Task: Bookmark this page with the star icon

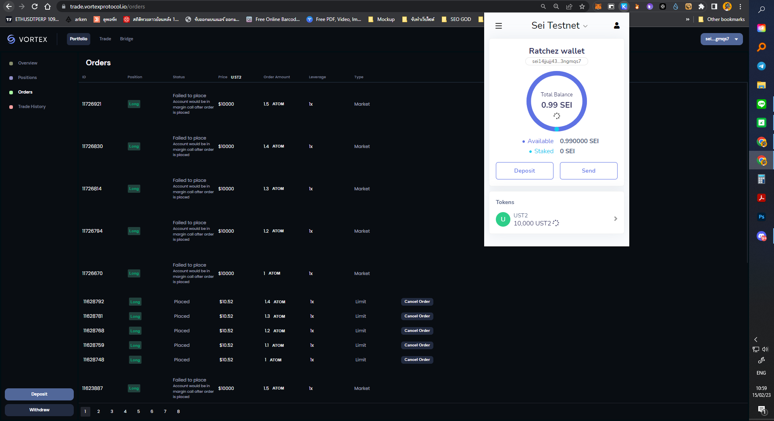Action: point(582,6)
